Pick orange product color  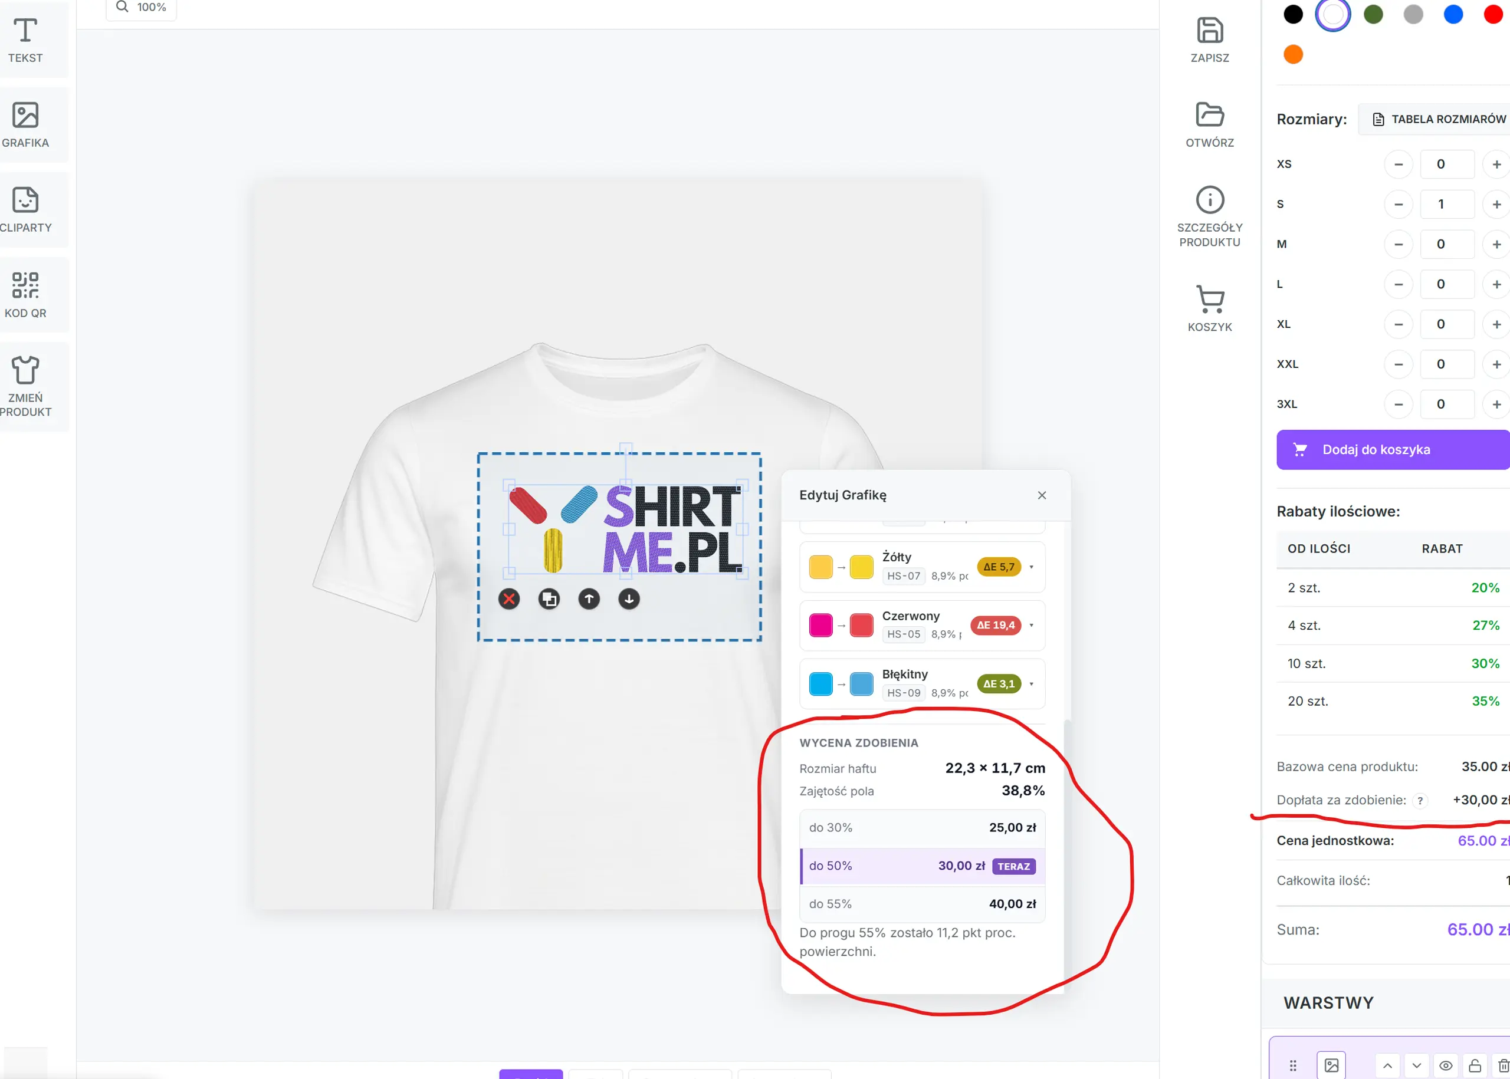pos(1293,54)
